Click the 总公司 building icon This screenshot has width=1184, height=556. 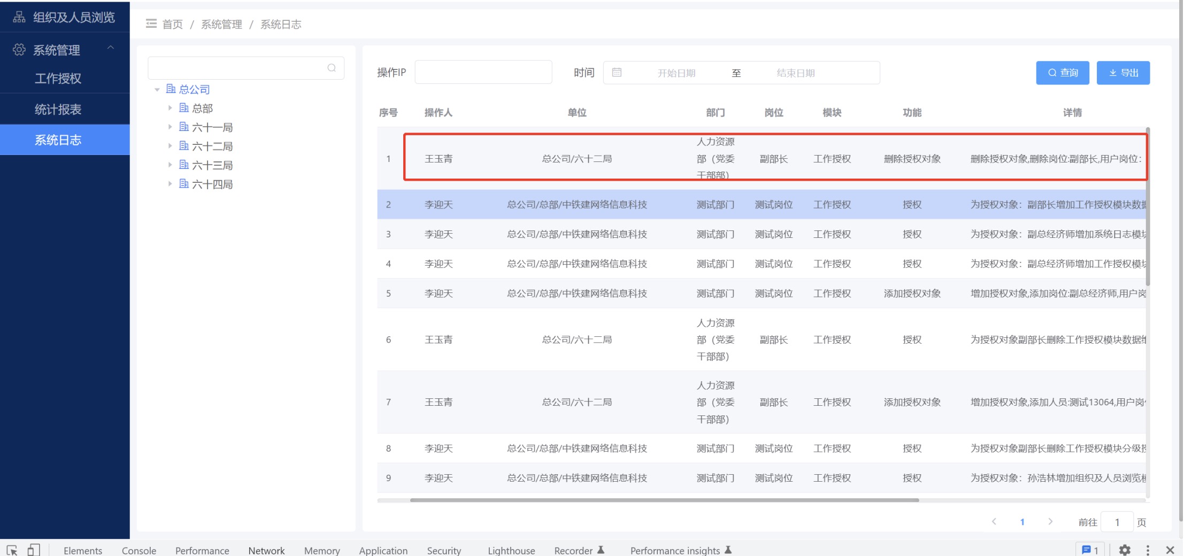171,89
